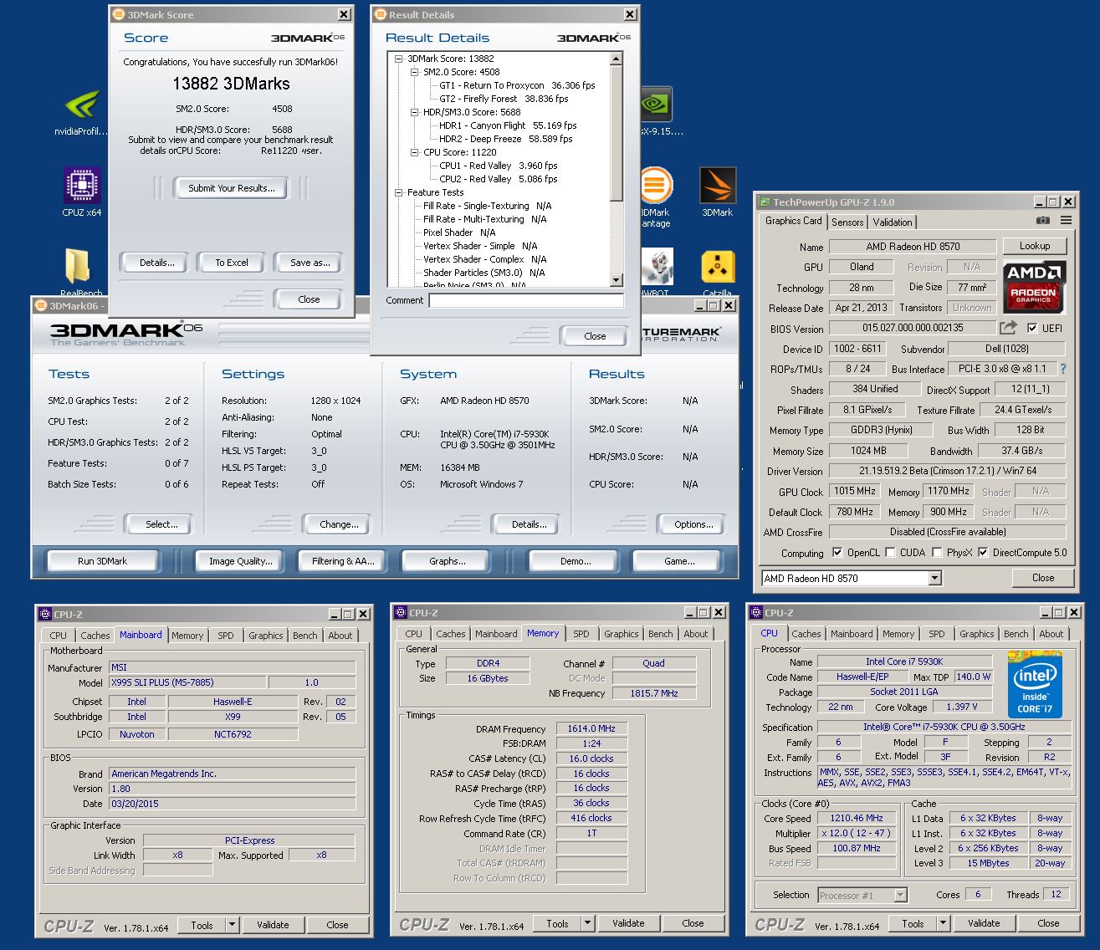Click the To Excel button
1100x950 pixels.
point(232,263)
